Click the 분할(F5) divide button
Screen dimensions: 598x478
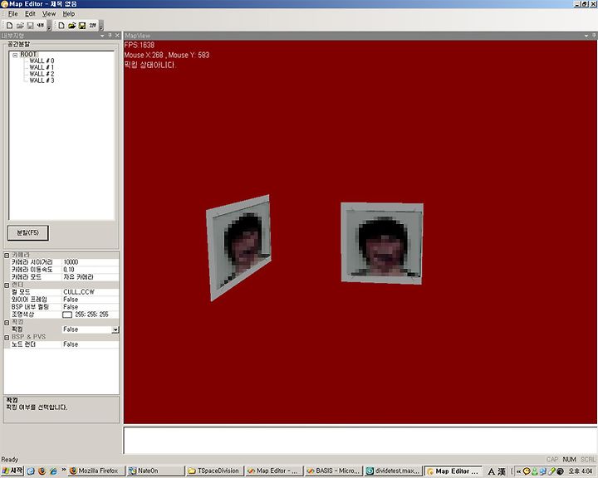coord(28,233)
